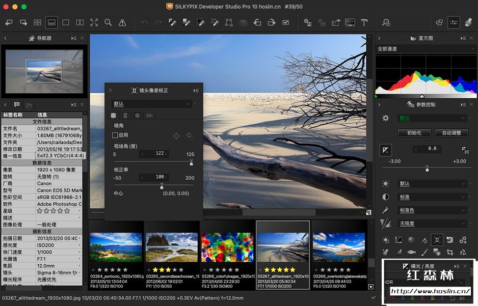Click the magnifier zoom tool in toolbar
The width and height of the screenshot is (478, 306).
tap(108, 22)
